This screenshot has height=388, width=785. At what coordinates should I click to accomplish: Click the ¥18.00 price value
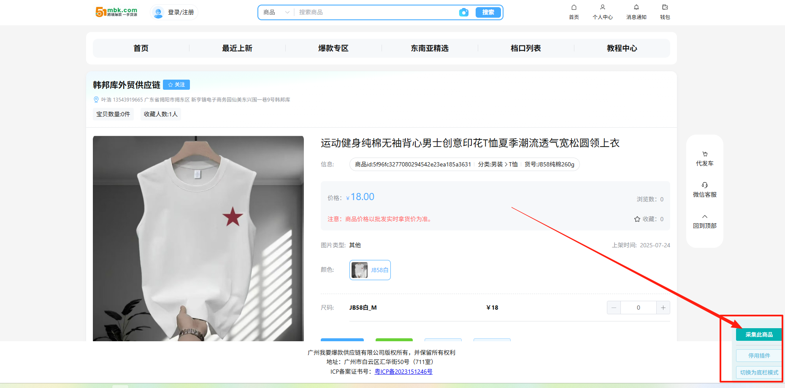click(360, 197)
